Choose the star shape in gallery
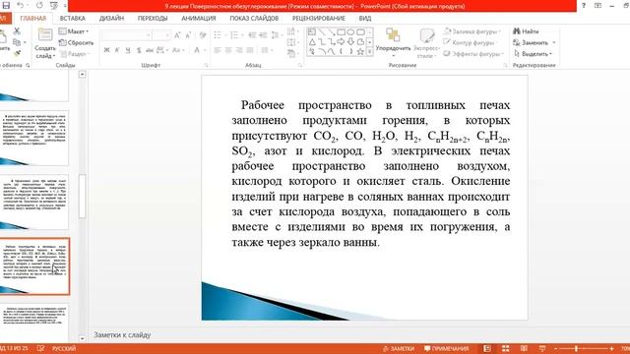This screenshot has height=354, width=630. click(360, 51)
